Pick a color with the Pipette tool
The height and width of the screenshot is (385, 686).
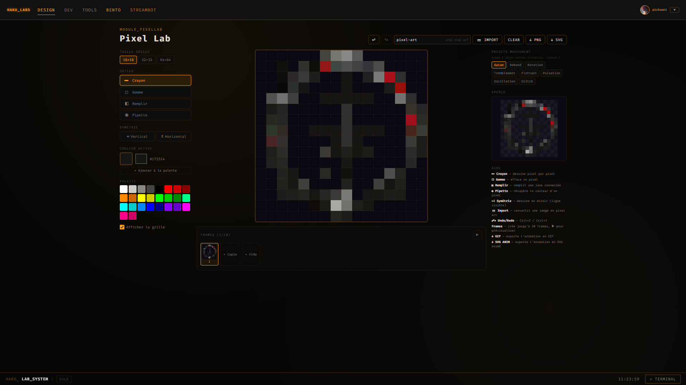[155, 115]
